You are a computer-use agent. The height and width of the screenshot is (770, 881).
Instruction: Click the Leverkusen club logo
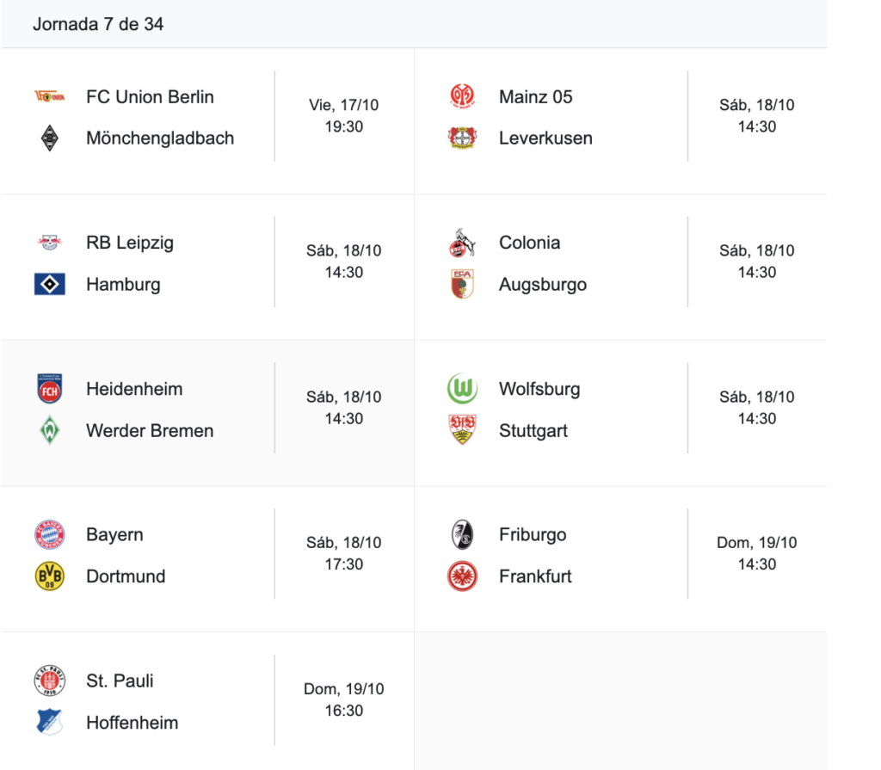click(x=462, y=138)
